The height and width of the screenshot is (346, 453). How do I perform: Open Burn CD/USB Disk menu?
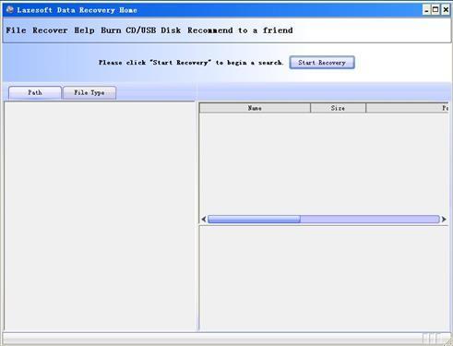pos(141,30)
